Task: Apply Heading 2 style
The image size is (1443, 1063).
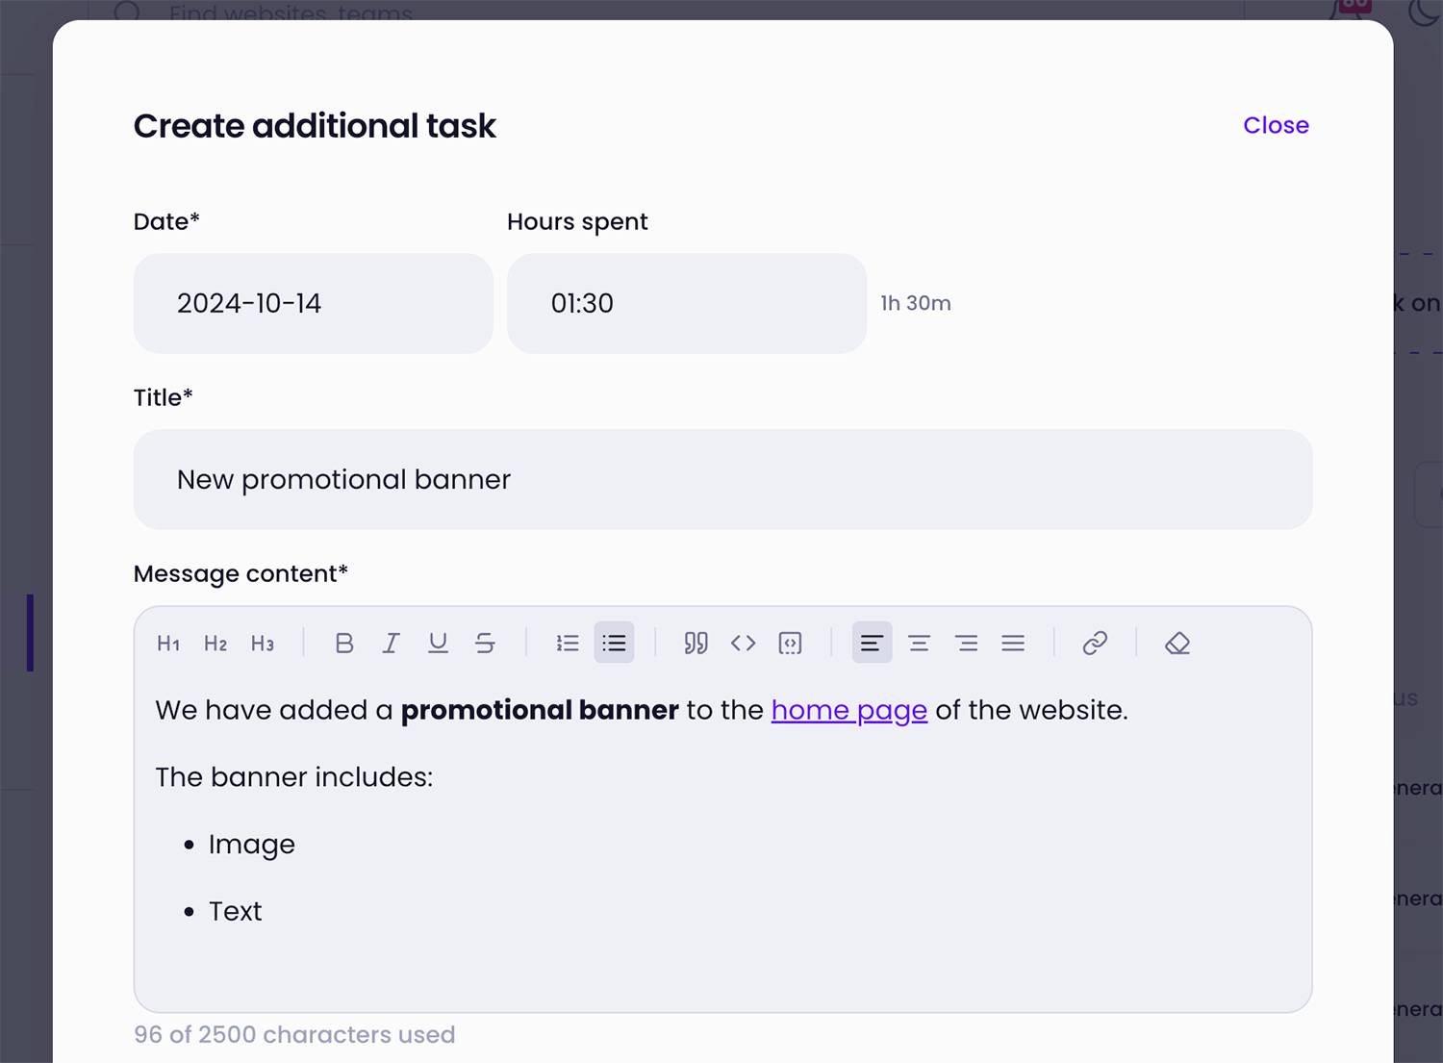Action: [x=215, y=643]
